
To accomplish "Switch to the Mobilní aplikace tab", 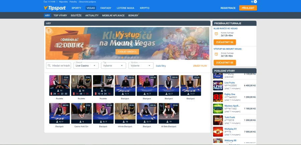I will (x=113, y=15).
